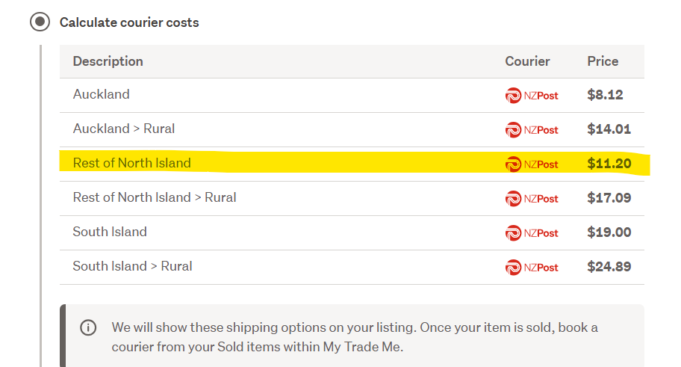Image resolution: width=681 pixels, height=367 pixels.
Task: Click NZ Post logo for Auckland > Rural
Action: [532, 130]
